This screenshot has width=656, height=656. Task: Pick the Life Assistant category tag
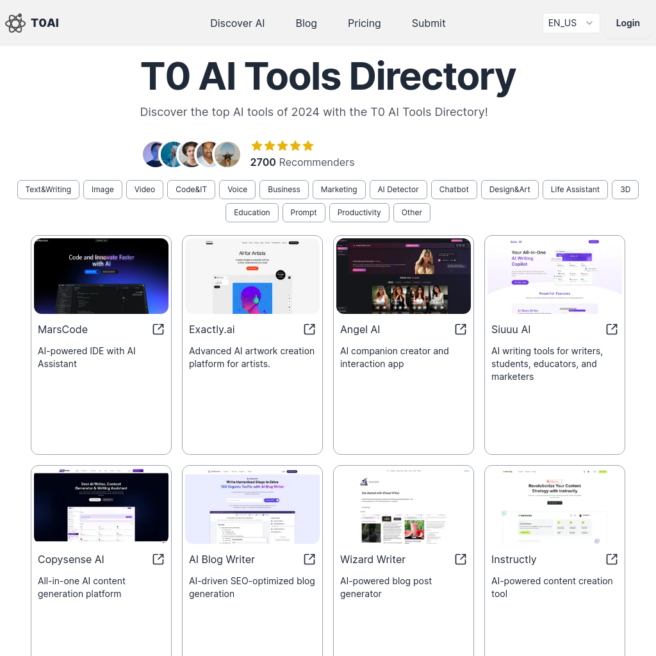pos(575,190)
